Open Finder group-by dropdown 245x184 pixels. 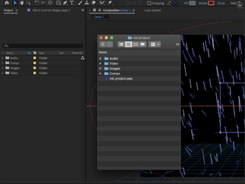(155, 44)
